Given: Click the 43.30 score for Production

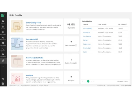Looking at the screenshot, I should click(120, 48).
